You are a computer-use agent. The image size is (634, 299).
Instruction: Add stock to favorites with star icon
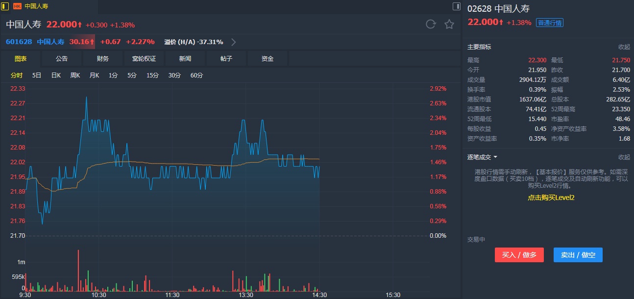coord(449,25)
